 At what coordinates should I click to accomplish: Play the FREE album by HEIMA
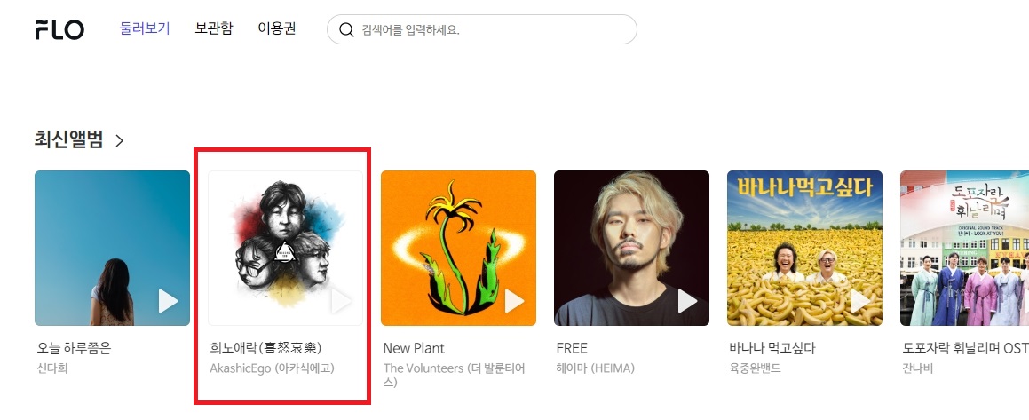(x=687, y=301)
